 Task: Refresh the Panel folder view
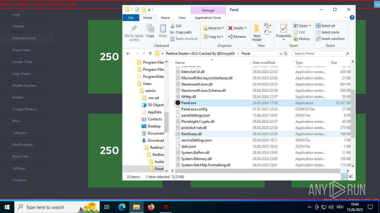286,54
